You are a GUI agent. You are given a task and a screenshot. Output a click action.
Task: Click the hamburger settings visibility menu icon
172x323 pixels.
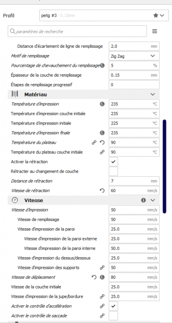pyautogui.click(x=155, y=31)
